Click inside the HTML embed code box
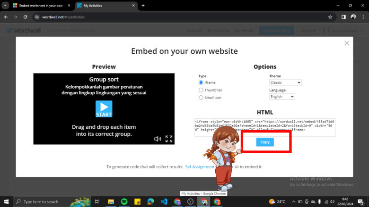Screen dimensions: 369x207 (265, 127)
